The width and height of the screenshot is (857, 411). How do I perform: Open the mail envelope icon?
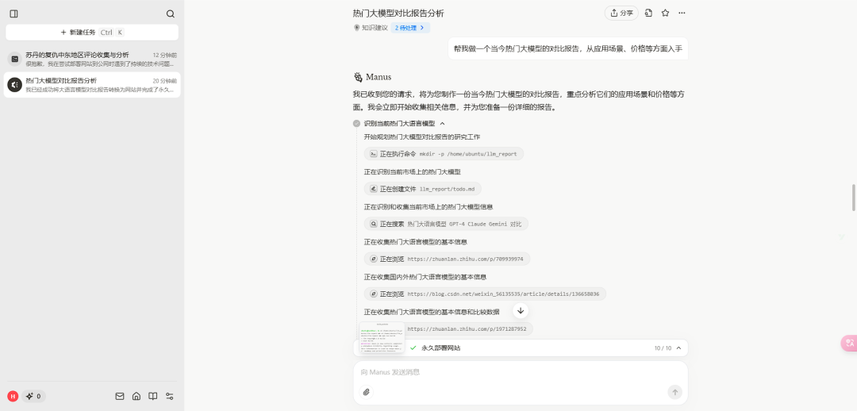click(x=120, y=396)
